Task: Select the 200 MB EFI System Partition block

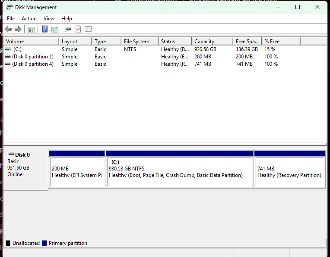Action: 77,169
